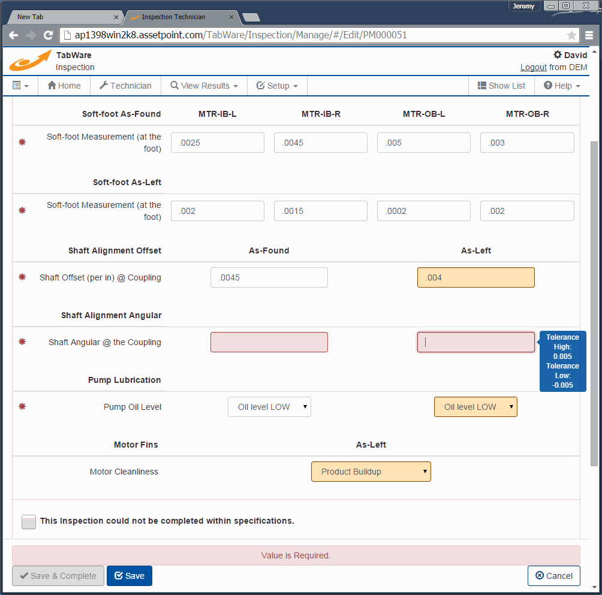Click the As-Left Shaft Offset .004 field
This screenshot has width=602, height=595.
coord(475,277)
